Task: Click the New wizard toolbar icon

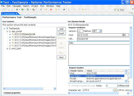Action: [4, 10]
